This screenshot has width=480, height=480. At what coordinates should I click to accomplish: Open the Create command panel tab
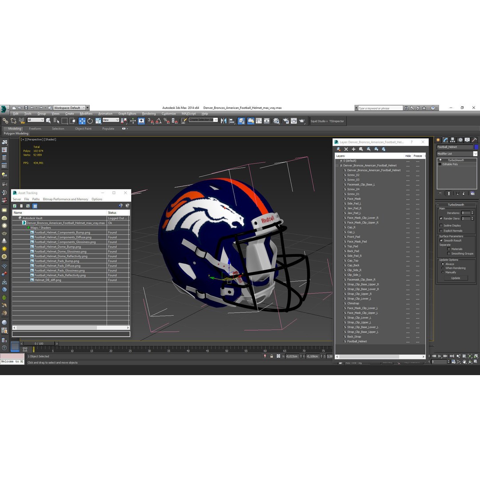point(438,140)
